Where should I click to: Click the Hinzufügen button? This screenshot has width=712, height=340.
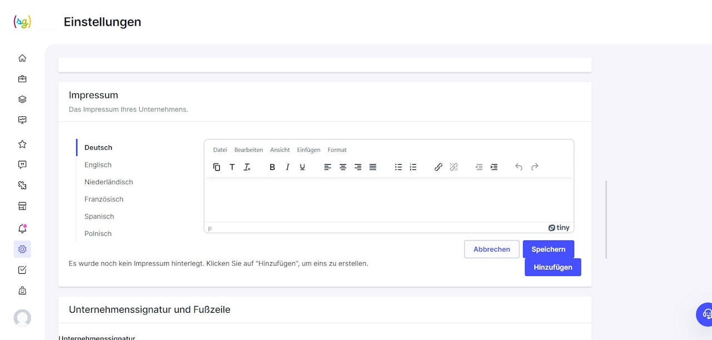click(553, 267)
